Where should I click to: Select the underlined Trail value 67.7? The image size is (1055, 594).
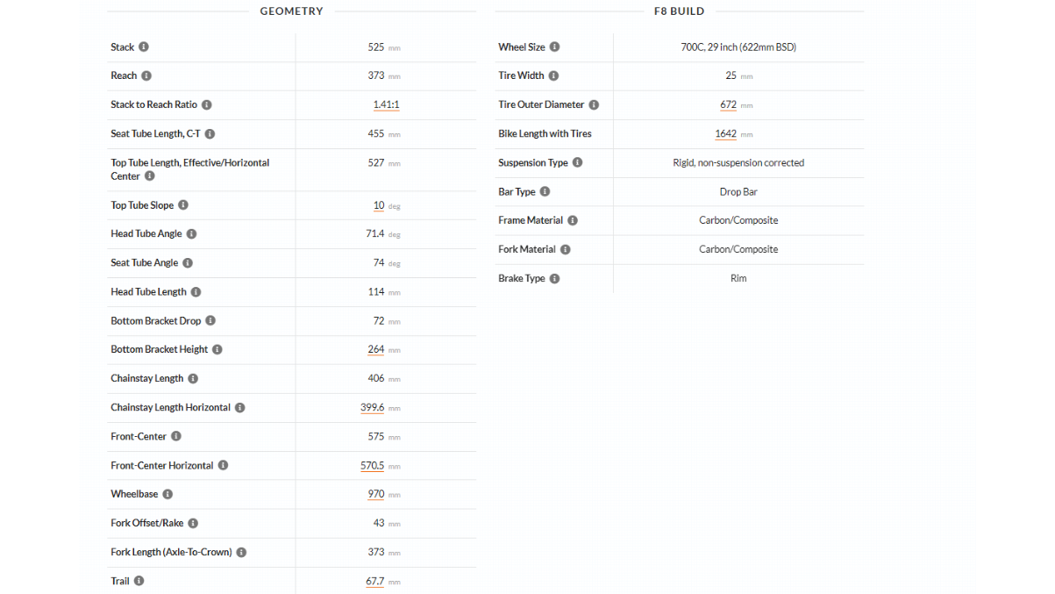click(x=375, y=582)
